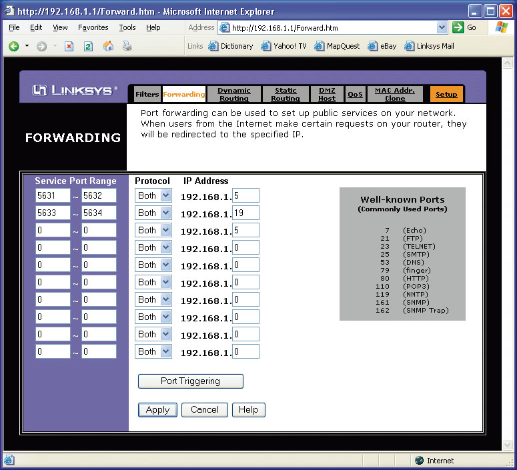This screenshot has height=470, width=517.
Task: Click the status bar page icon
Action: pos(9,460)
